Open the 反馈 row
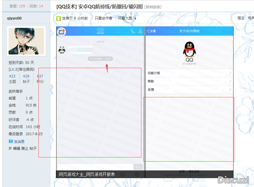The width and height of the screenshot is (254, 187). [189, 89]
